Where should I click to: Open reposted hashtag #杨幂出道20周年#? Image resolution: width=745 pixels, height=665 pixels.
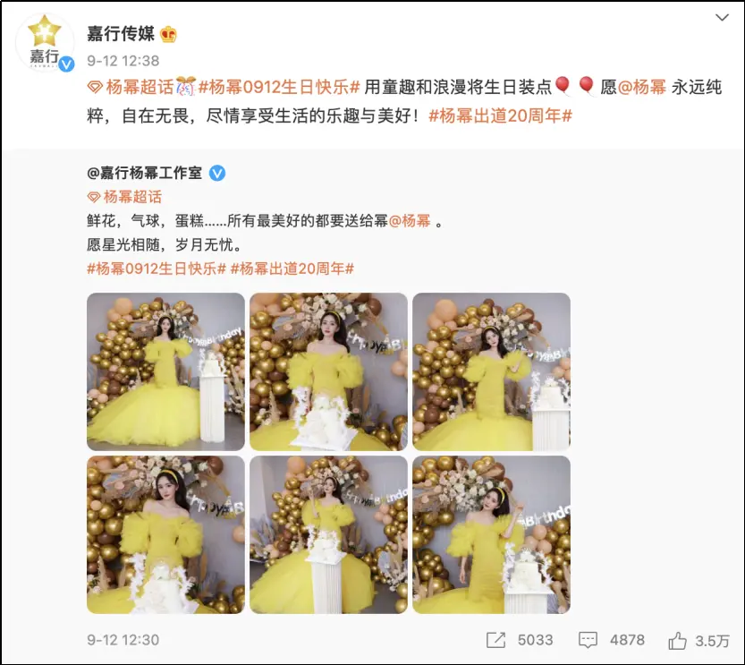click(x=292, y=269)
